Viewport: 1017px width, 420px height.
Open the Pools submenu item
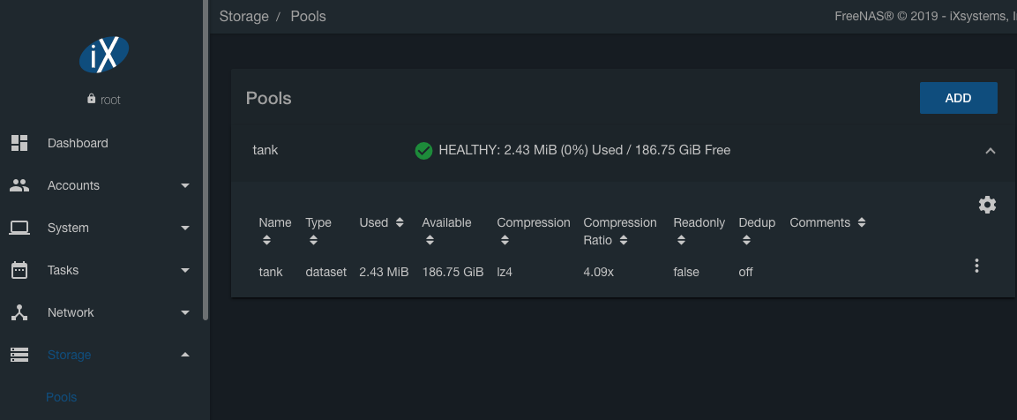(x=62, y=397)
